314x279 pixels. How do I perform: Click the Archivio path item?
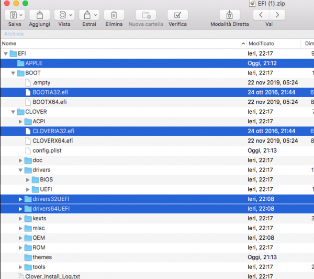pos(14,34)
